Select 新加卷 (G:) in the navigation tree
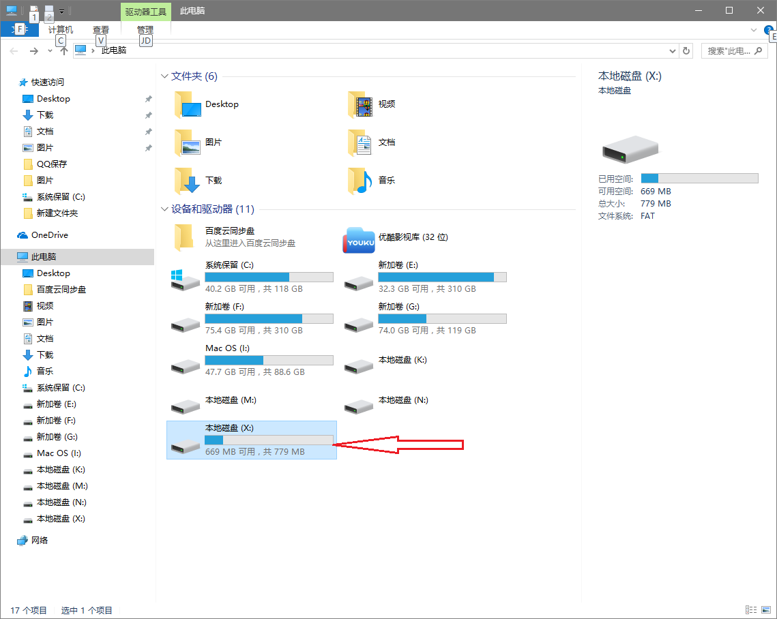 click(x=50, y=437)
